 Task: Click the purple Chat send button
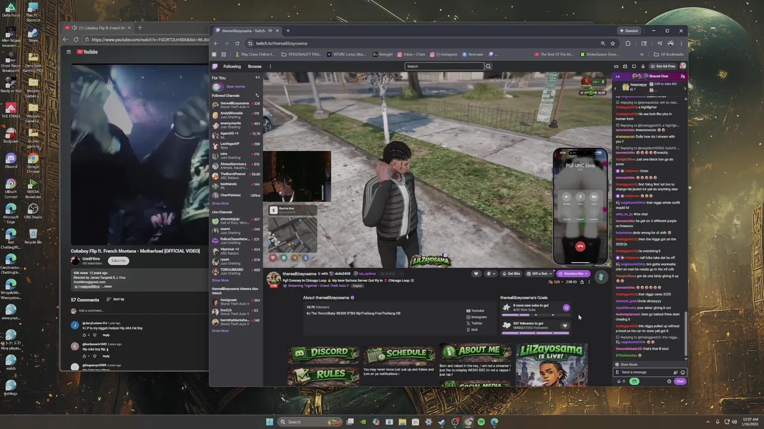pyautogui.click(x=679, y=381)
